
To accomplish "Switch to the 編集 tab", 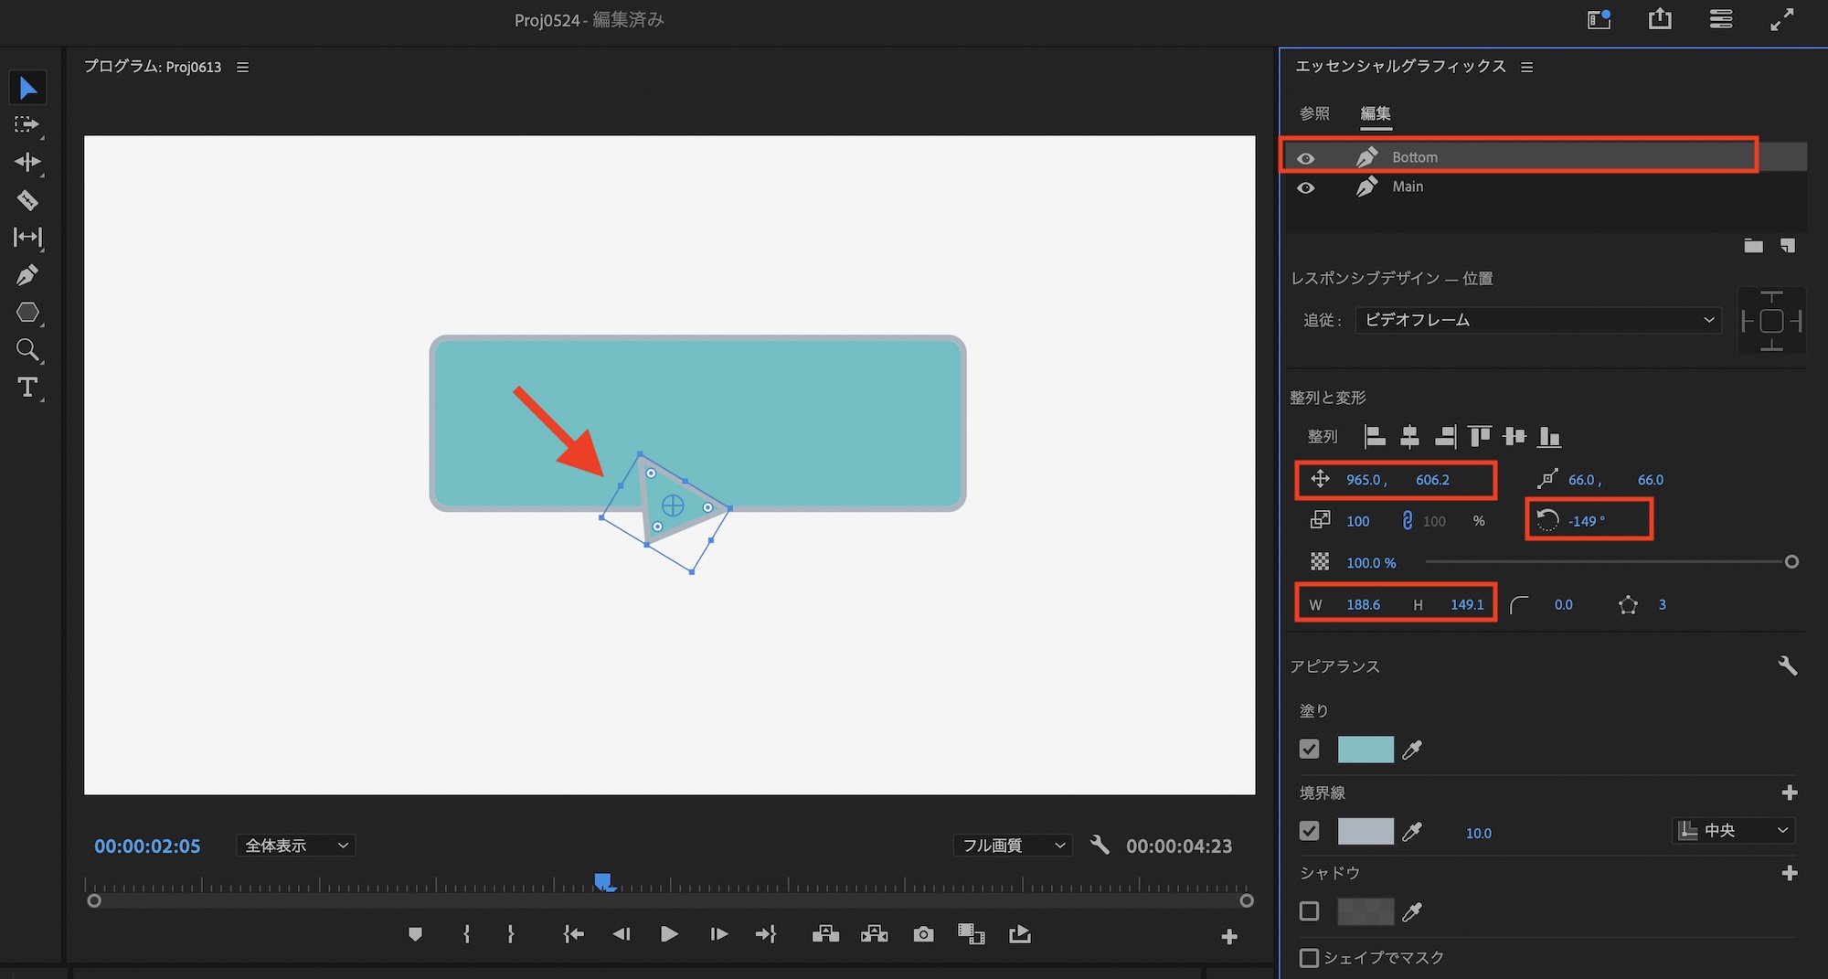I will (1376, 113).
